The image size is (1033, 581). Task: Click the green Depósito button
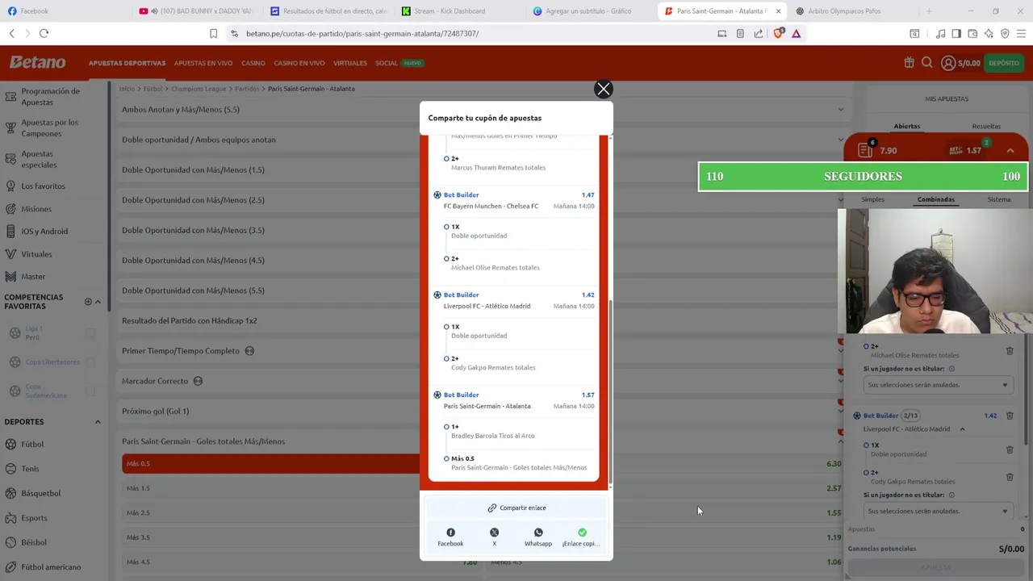(x=1003, y=62)
